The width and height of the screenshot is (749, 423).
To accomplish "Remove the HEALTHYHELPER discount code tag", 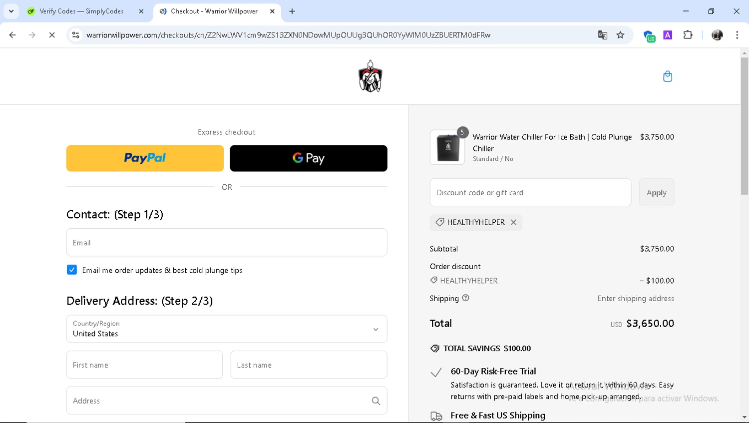I will (513, 222).
